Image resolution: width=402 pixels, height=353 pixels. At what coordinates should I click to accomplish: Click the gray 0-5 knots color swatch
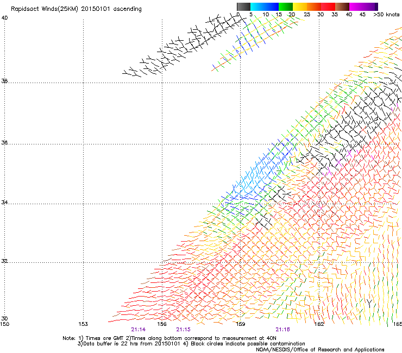(243, 7)
